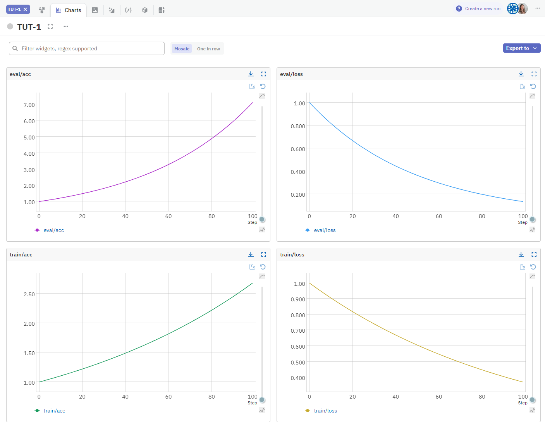Open the ellipsis menu in the top-right corner
The width and height of the screenshot is (545, 428).
[538, 8]
